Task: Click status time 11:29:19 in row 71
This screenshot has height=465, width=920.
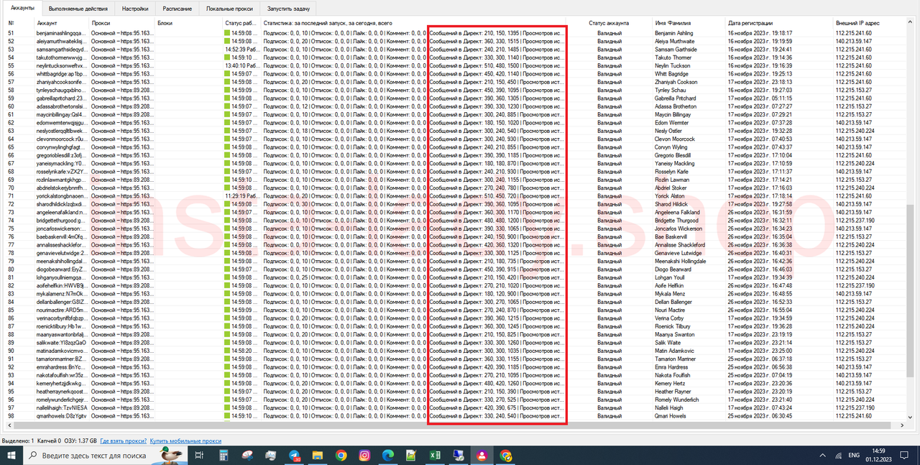Action: pyautogui.click(x=242, y=196)
